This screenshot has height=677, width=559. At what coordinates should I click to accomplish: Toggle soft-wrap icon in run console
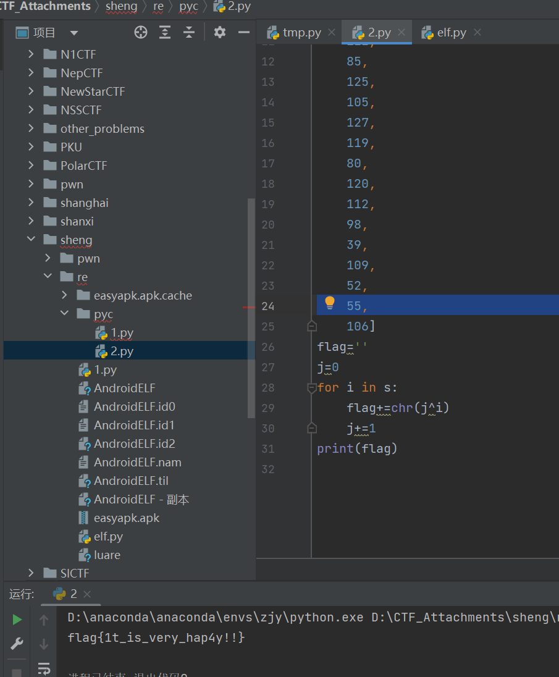tap(44, 668)
